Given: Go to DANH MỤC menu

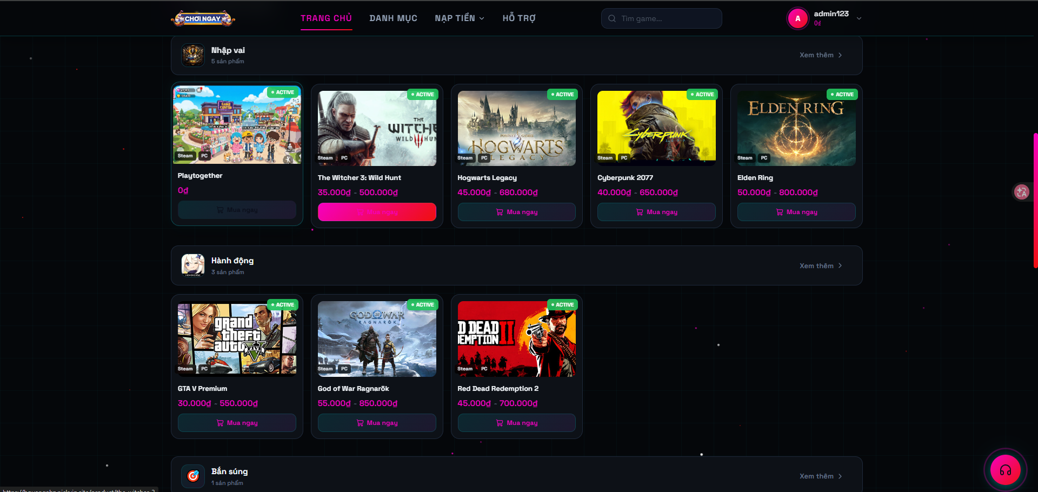Looking at the screenshot, I should tap(394, 18).
